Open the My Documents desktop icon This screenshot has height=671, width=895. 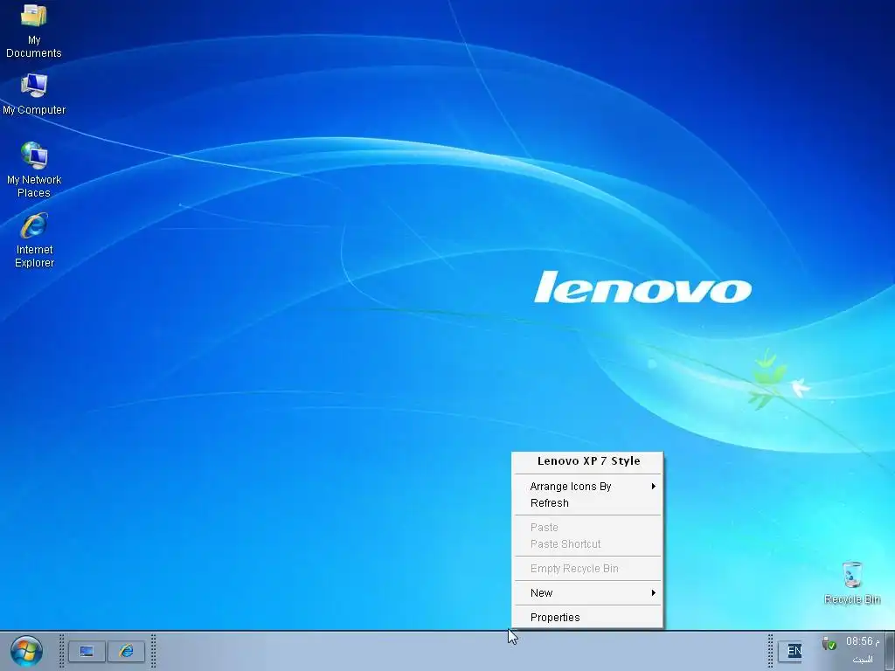34,31
